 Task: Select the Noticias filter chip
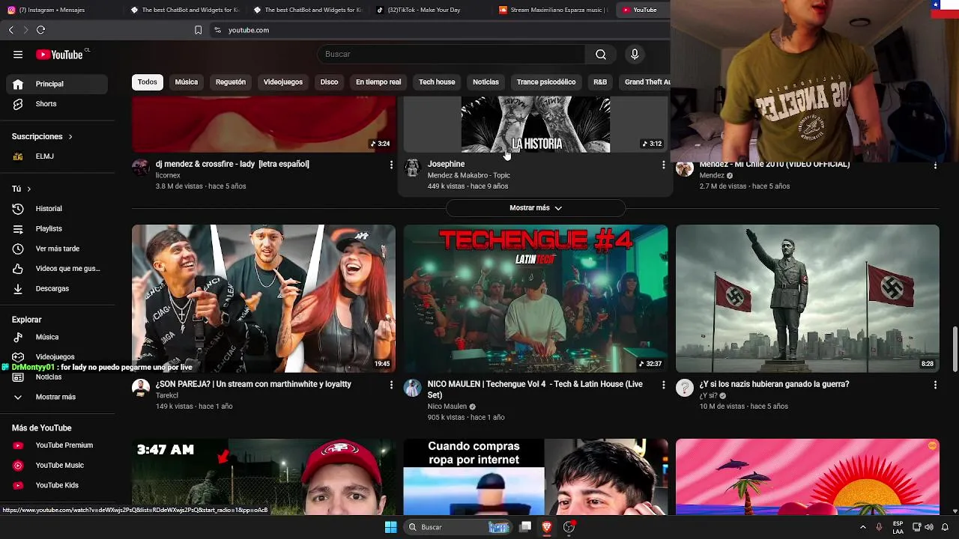click(485, 82)
